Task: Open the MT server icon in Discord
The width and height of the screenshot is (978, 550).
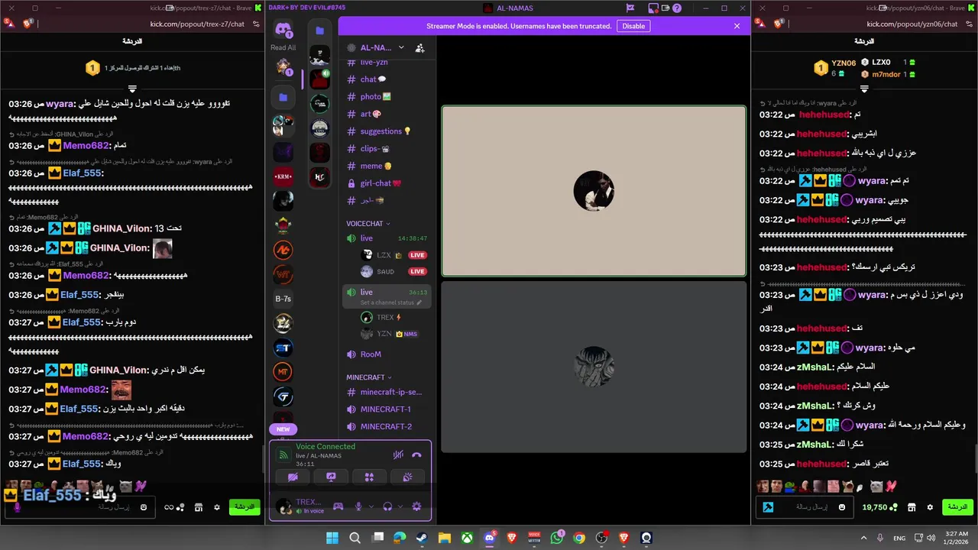Action: pyautogui.click(x=283, y=372)
